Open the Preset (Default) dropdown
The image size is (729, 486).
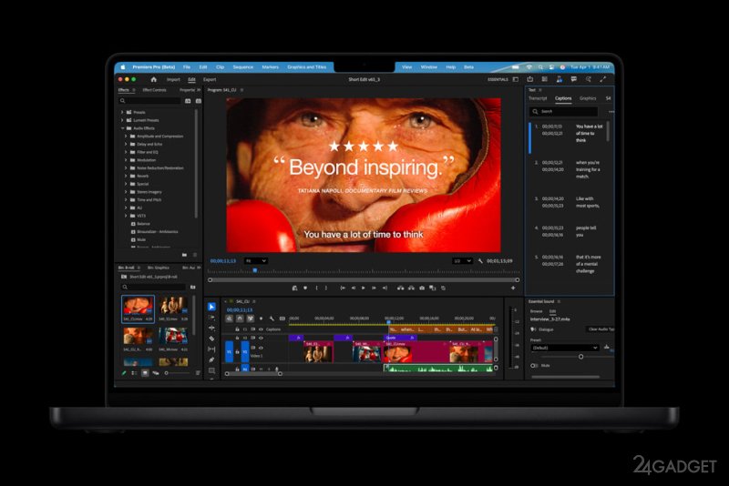pyautogui.click(x=565, y=348)
